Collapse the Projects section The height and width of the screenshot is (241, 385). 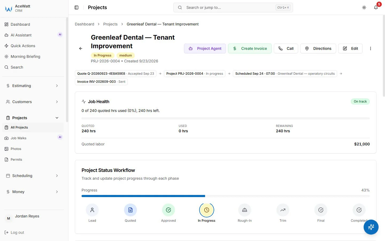(32, 118)
